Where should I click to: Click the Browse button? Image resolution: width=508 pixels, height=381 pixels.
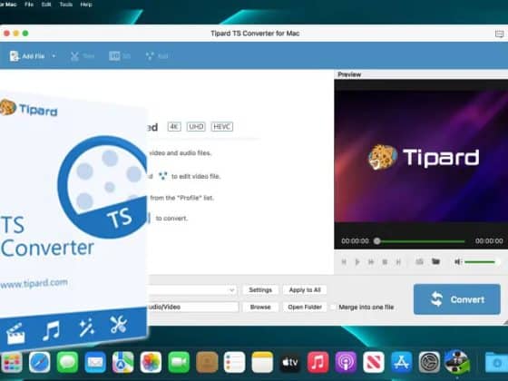pyautogui.click(x=260, y=307)
